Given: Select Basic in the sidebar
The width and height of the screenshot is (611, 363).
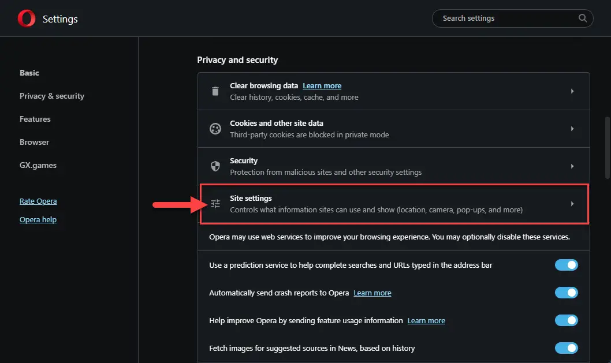Looking at the screenshot, I should point(29,73).
